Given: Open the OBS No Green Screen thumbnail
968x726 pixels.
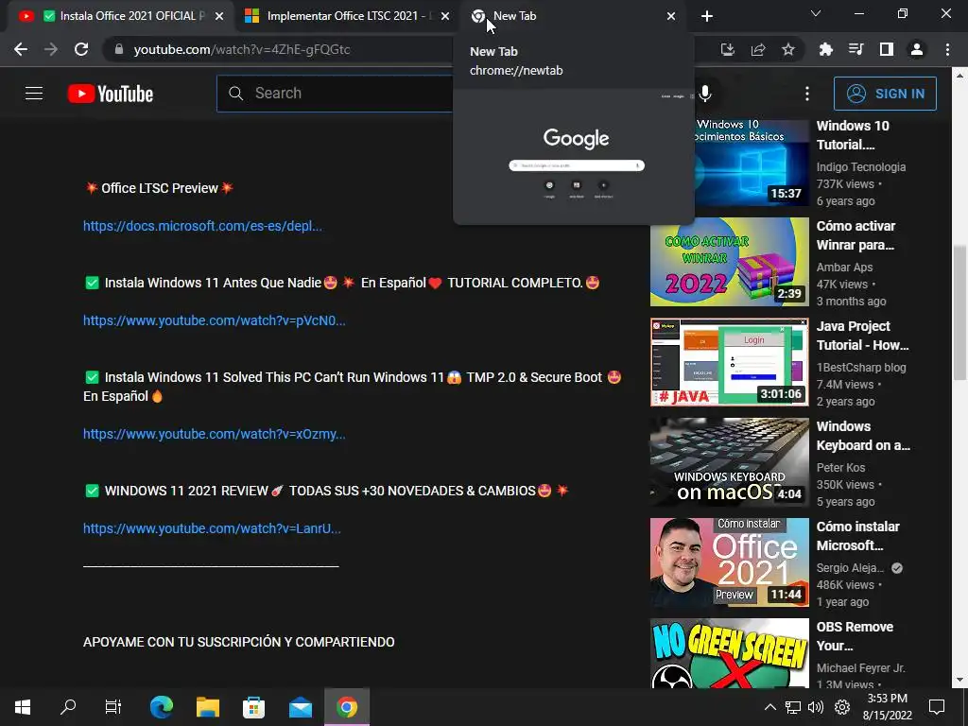Looking at the screenshot, I should point(729,653).
